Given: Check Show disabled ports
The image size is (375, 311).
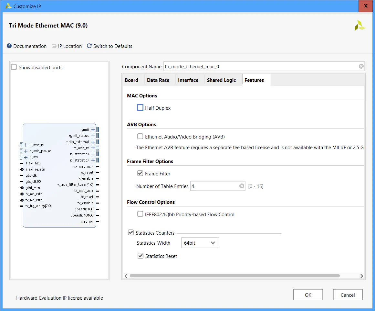Looking at the screenshot, I should point(14,67).
